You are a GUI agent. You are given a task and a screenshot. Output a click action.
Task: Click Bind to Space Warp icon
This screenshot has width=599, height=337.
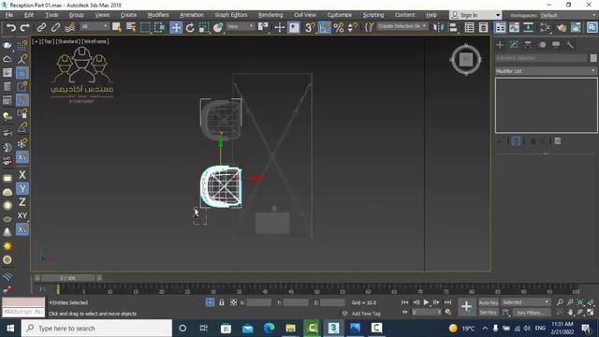coord(70,27)
